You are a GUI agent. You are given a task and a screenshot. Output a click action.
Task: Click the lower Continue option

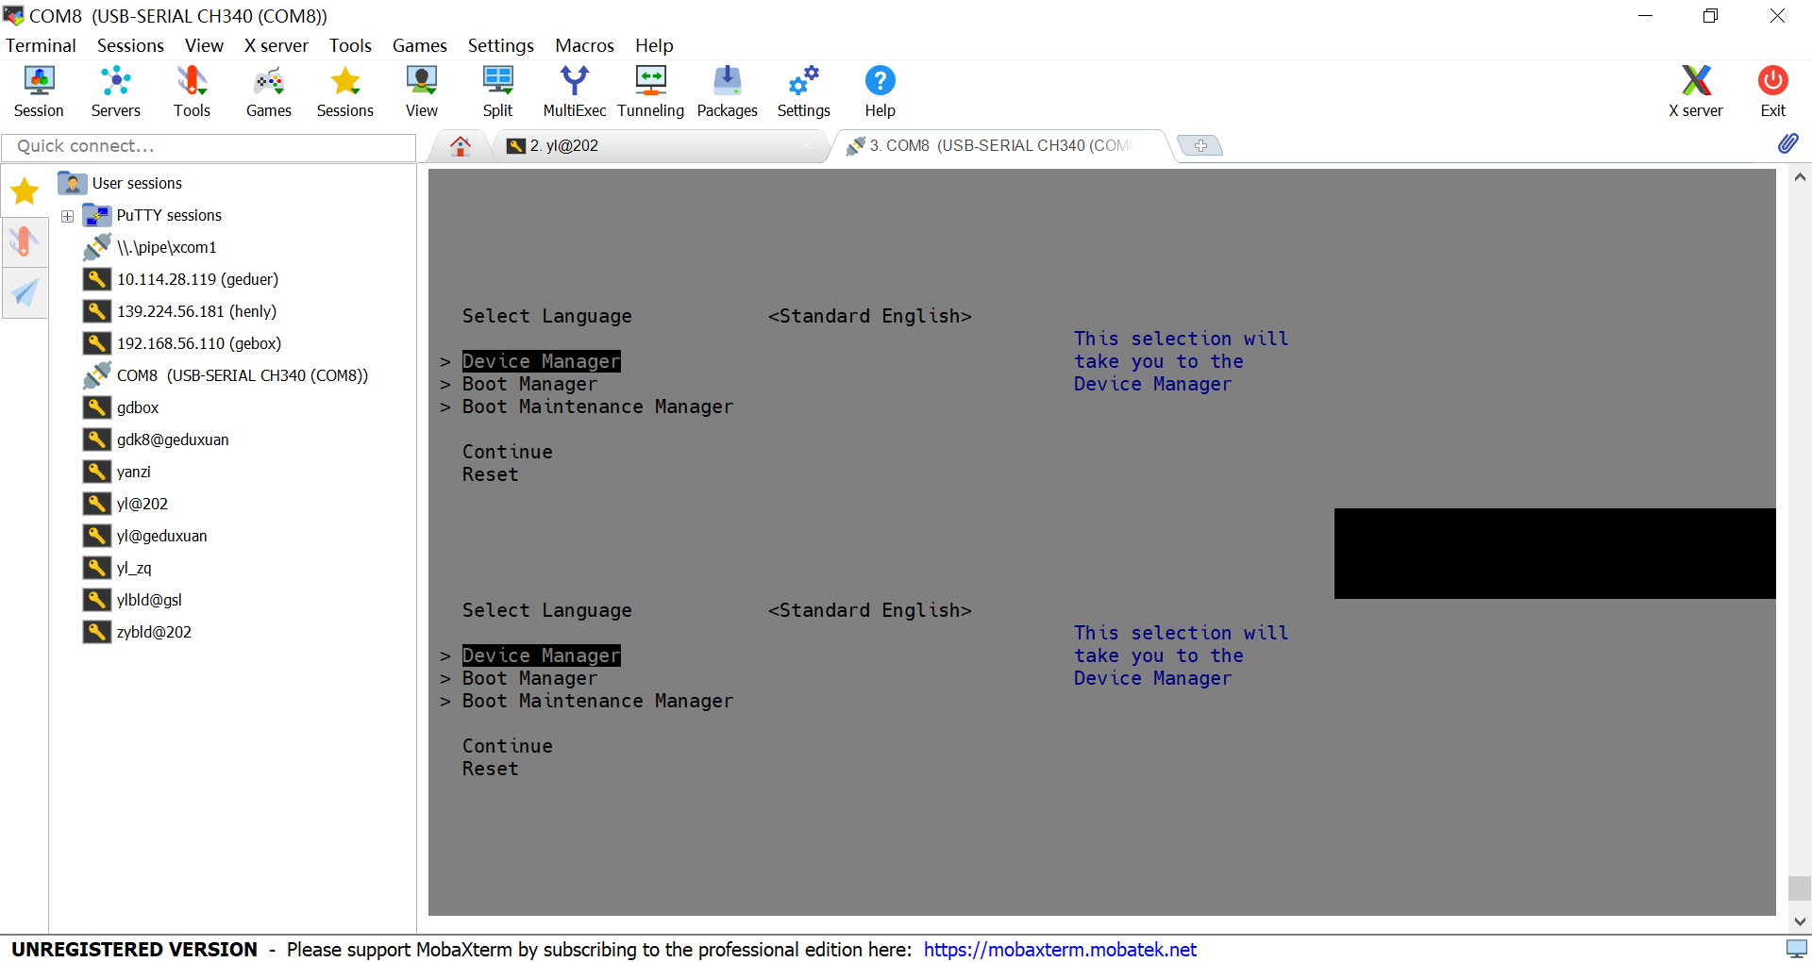pyautogui.click(x=508, y=746)
